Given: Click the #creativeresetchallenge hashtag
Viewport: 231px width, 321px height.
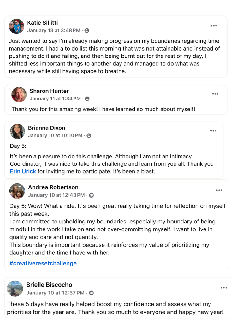Looking at the screenshot, I should 43,263.
